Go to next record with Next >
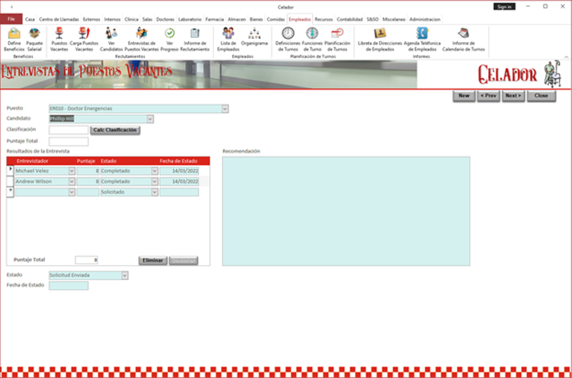 click(513, 96)
